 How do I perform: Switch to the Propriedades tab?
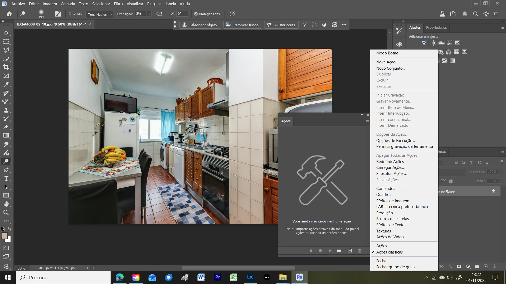pyautogui.click(x=436, y=28)
